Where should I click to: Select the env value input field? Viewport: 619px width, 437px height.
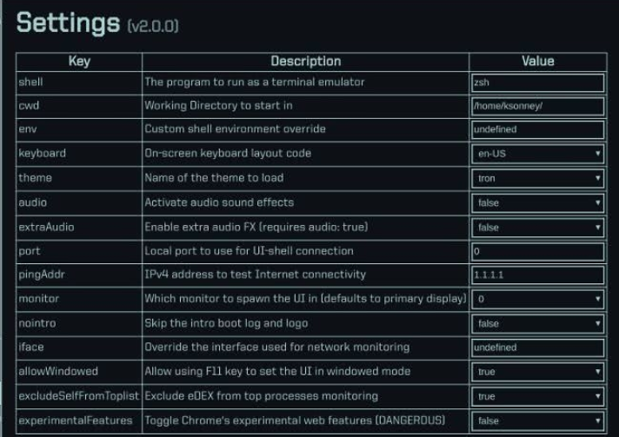(537, 129)
